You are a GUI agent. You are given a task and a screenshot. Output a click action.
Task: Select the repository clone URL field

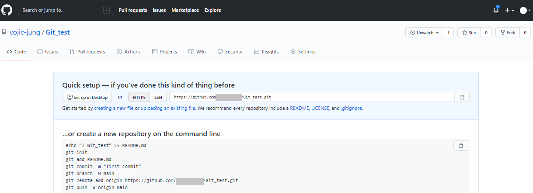click(x=312, y=97)
